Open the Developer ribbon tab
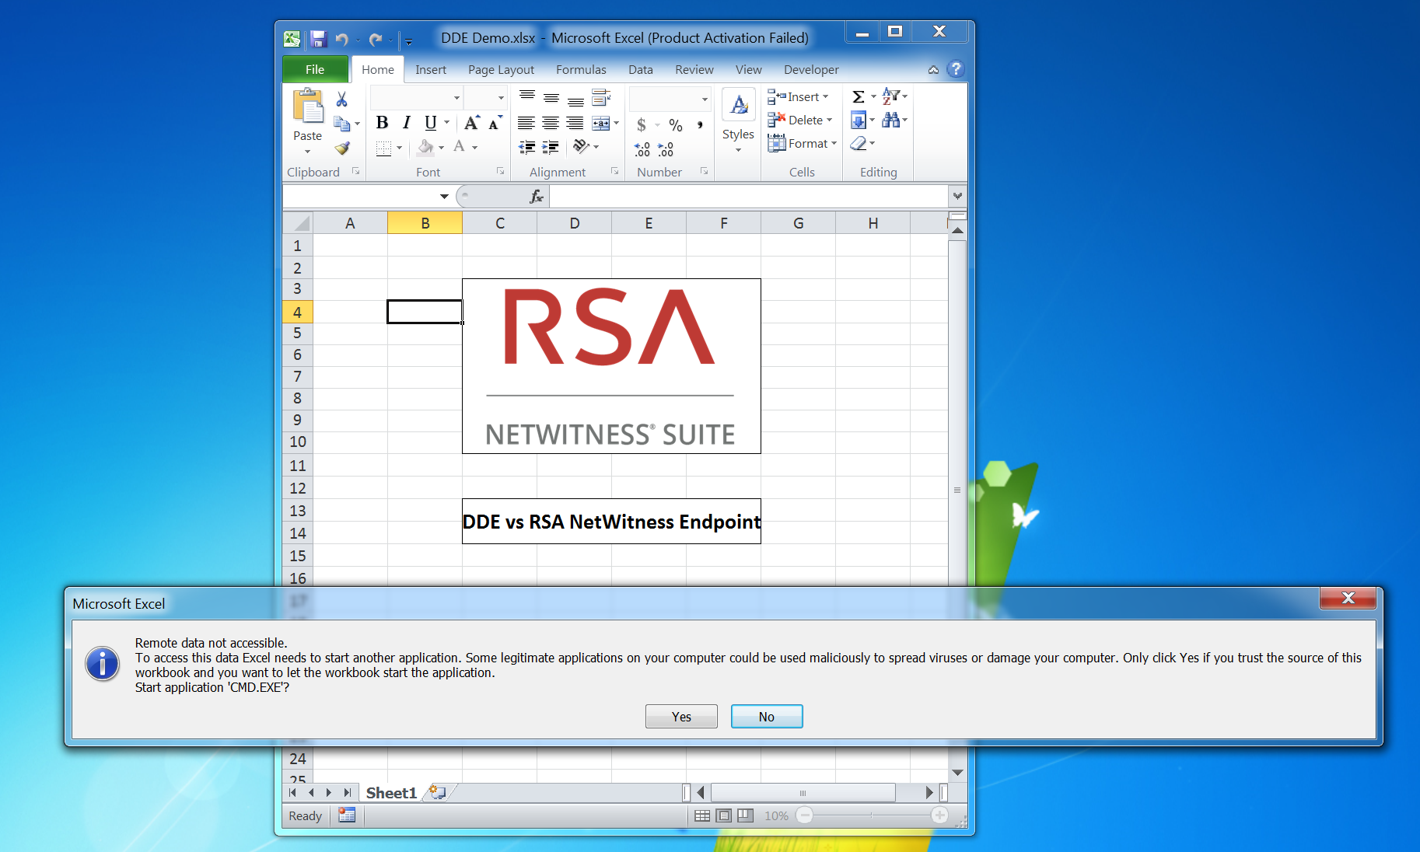 810,70
